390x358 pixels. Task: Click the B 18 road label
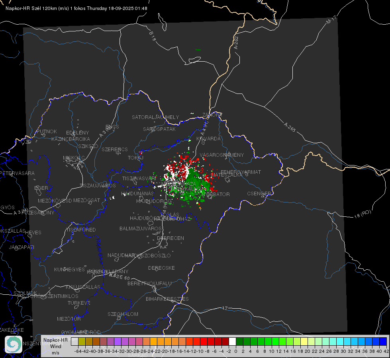pos(153,36)
